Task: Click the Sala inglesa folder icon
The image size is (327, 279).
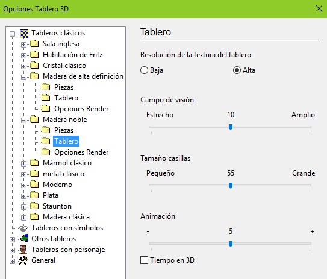Action: pos(34,43)
